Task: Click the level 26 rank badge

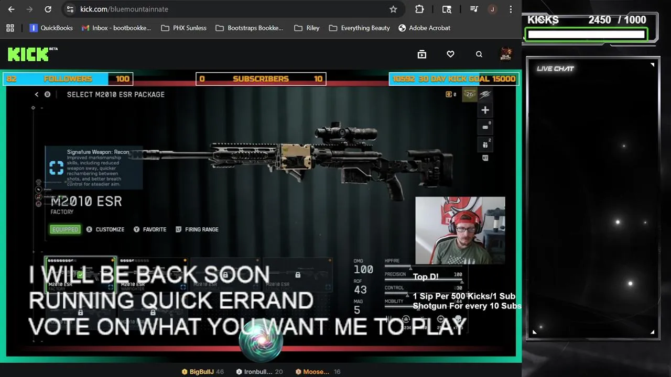Action: point(470,94)
